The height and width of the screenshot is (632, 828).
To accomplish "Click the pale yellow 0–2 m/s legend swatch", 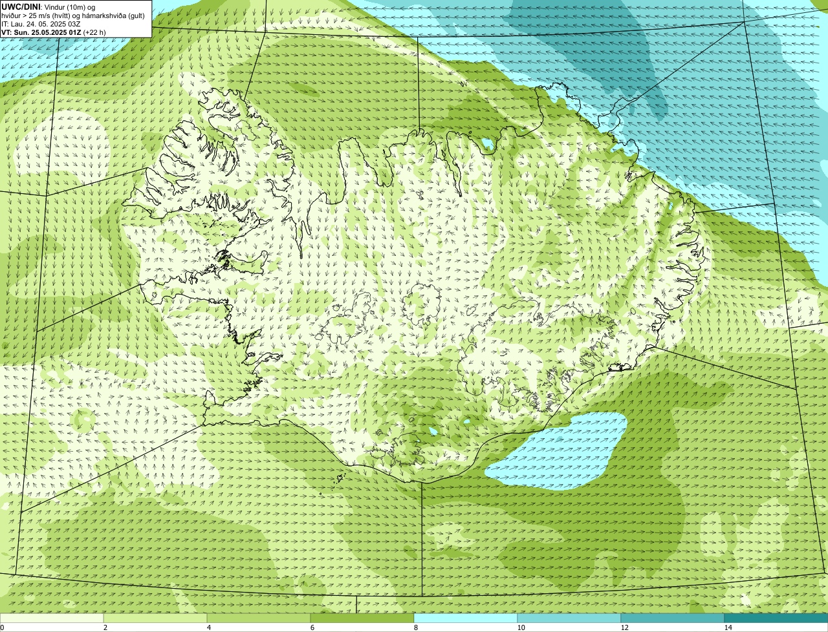I will (x=52, y=618).
